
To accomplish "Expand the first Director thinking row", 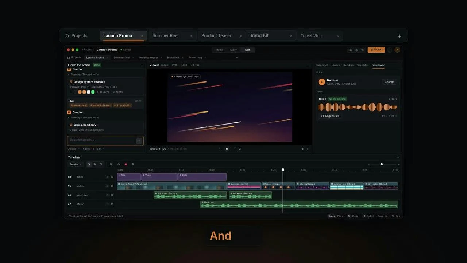I will tap(83, 75).
